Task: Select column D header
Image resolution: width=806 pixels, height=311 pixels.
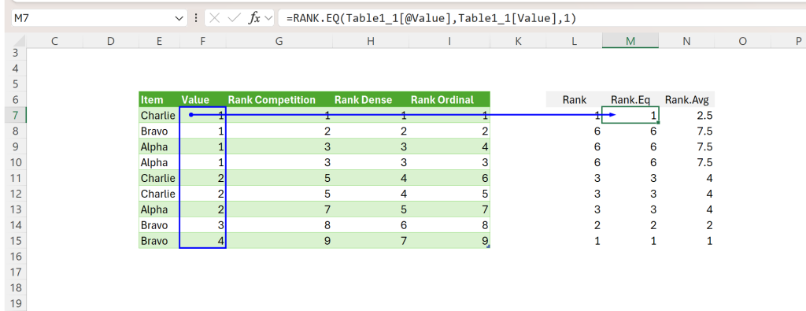Action: pos(110,41)
